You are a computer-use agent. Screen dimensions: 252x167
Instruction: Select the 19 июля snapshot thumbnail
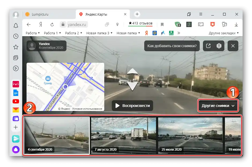click(x=233, y=136)
